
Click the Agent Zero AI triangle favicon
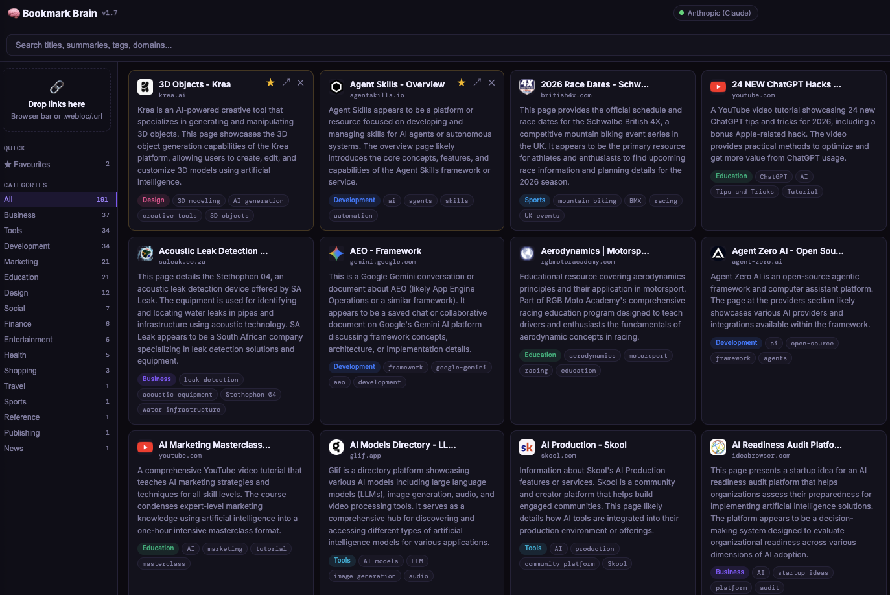click(x=718, y=253)
